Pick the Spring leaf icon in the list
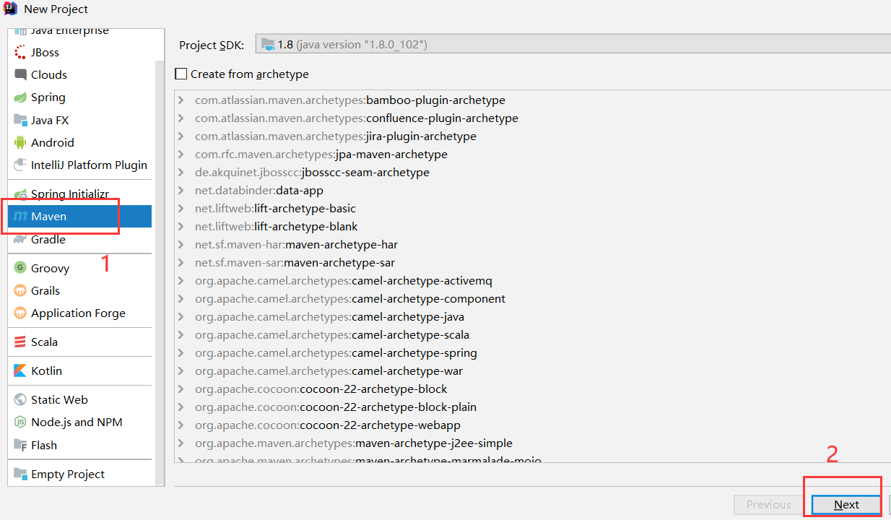The image size is (891, 520). pyautogui.click(x=20, y=97)
